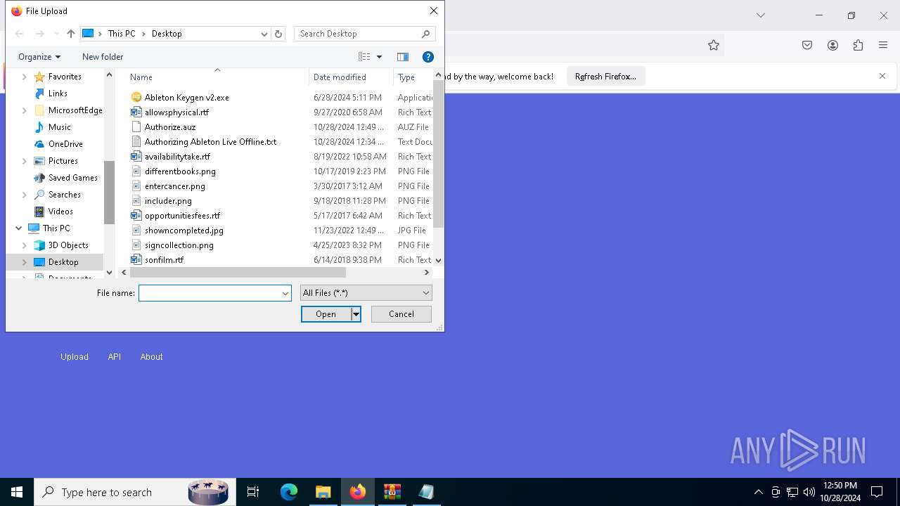Collapse the This PC tree node

click(x=19, y=228)
